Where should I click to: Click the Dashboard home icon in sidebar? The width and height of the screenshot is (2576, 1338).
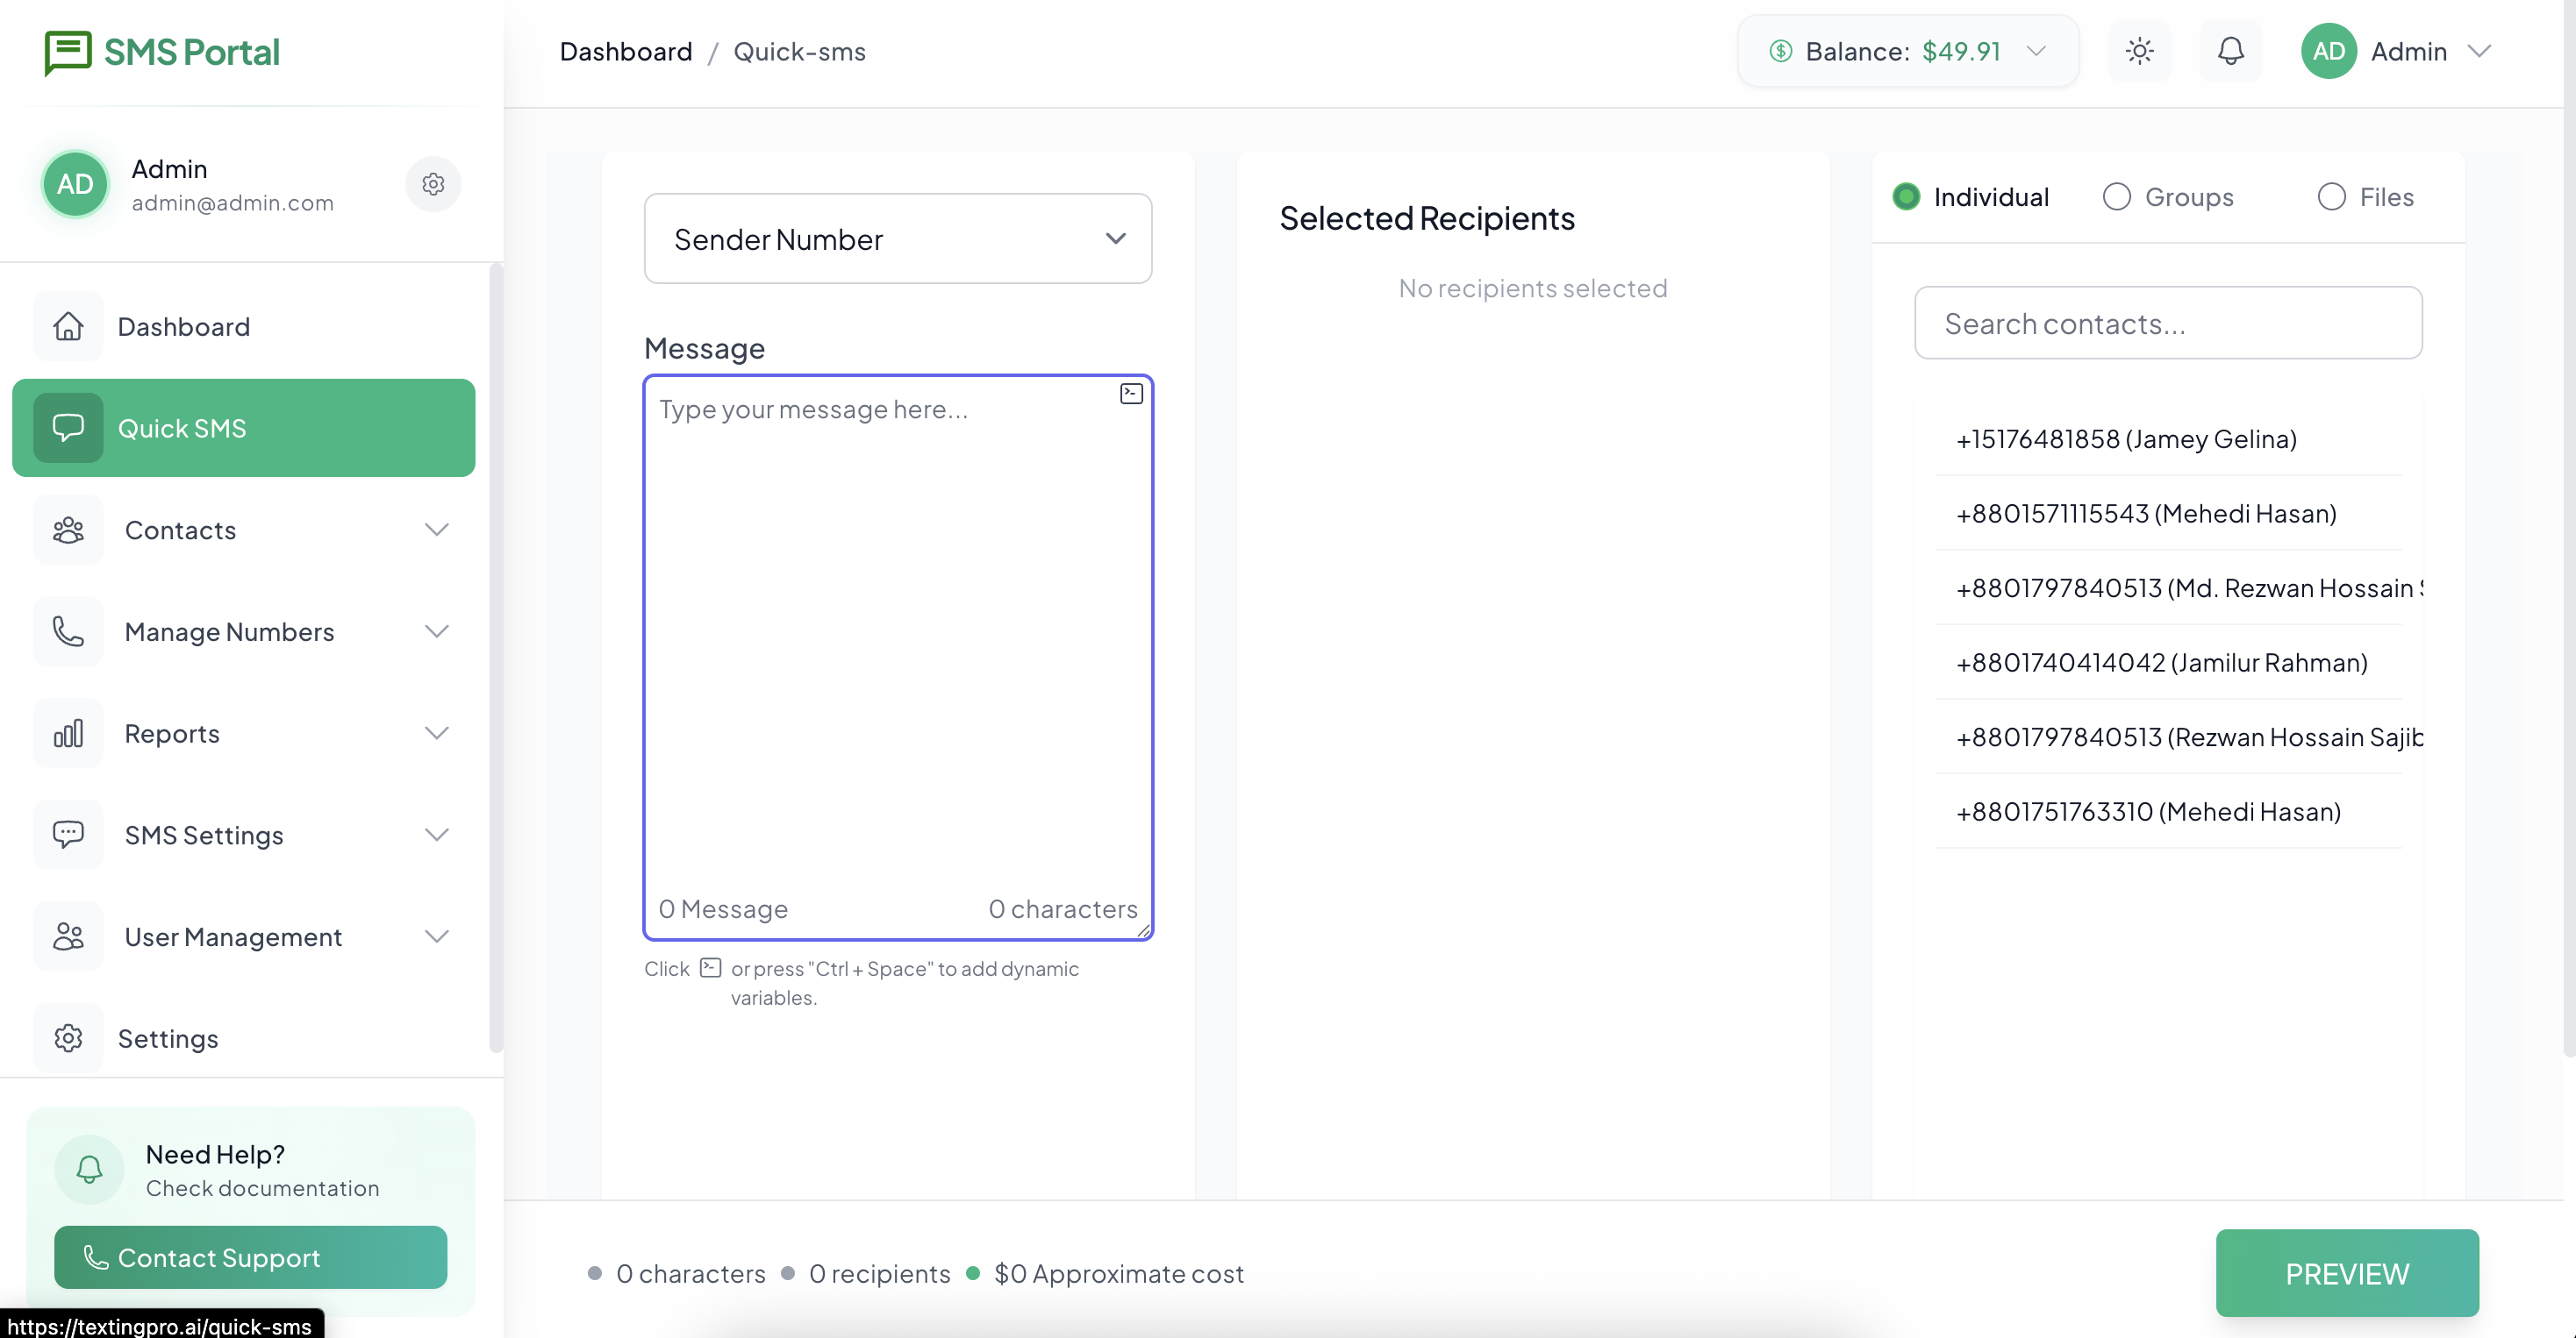pos(68,327)
